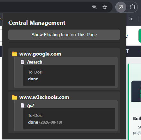Select the /search path entry
Image resolution: width=141 pixels, height=140 pixels.
point(35,62)
